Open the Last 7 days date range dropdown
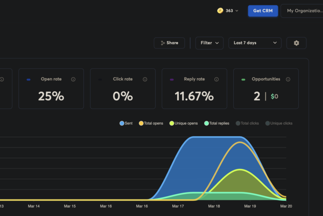This screenshot has height=216, width=323. [x=255, y=43]
